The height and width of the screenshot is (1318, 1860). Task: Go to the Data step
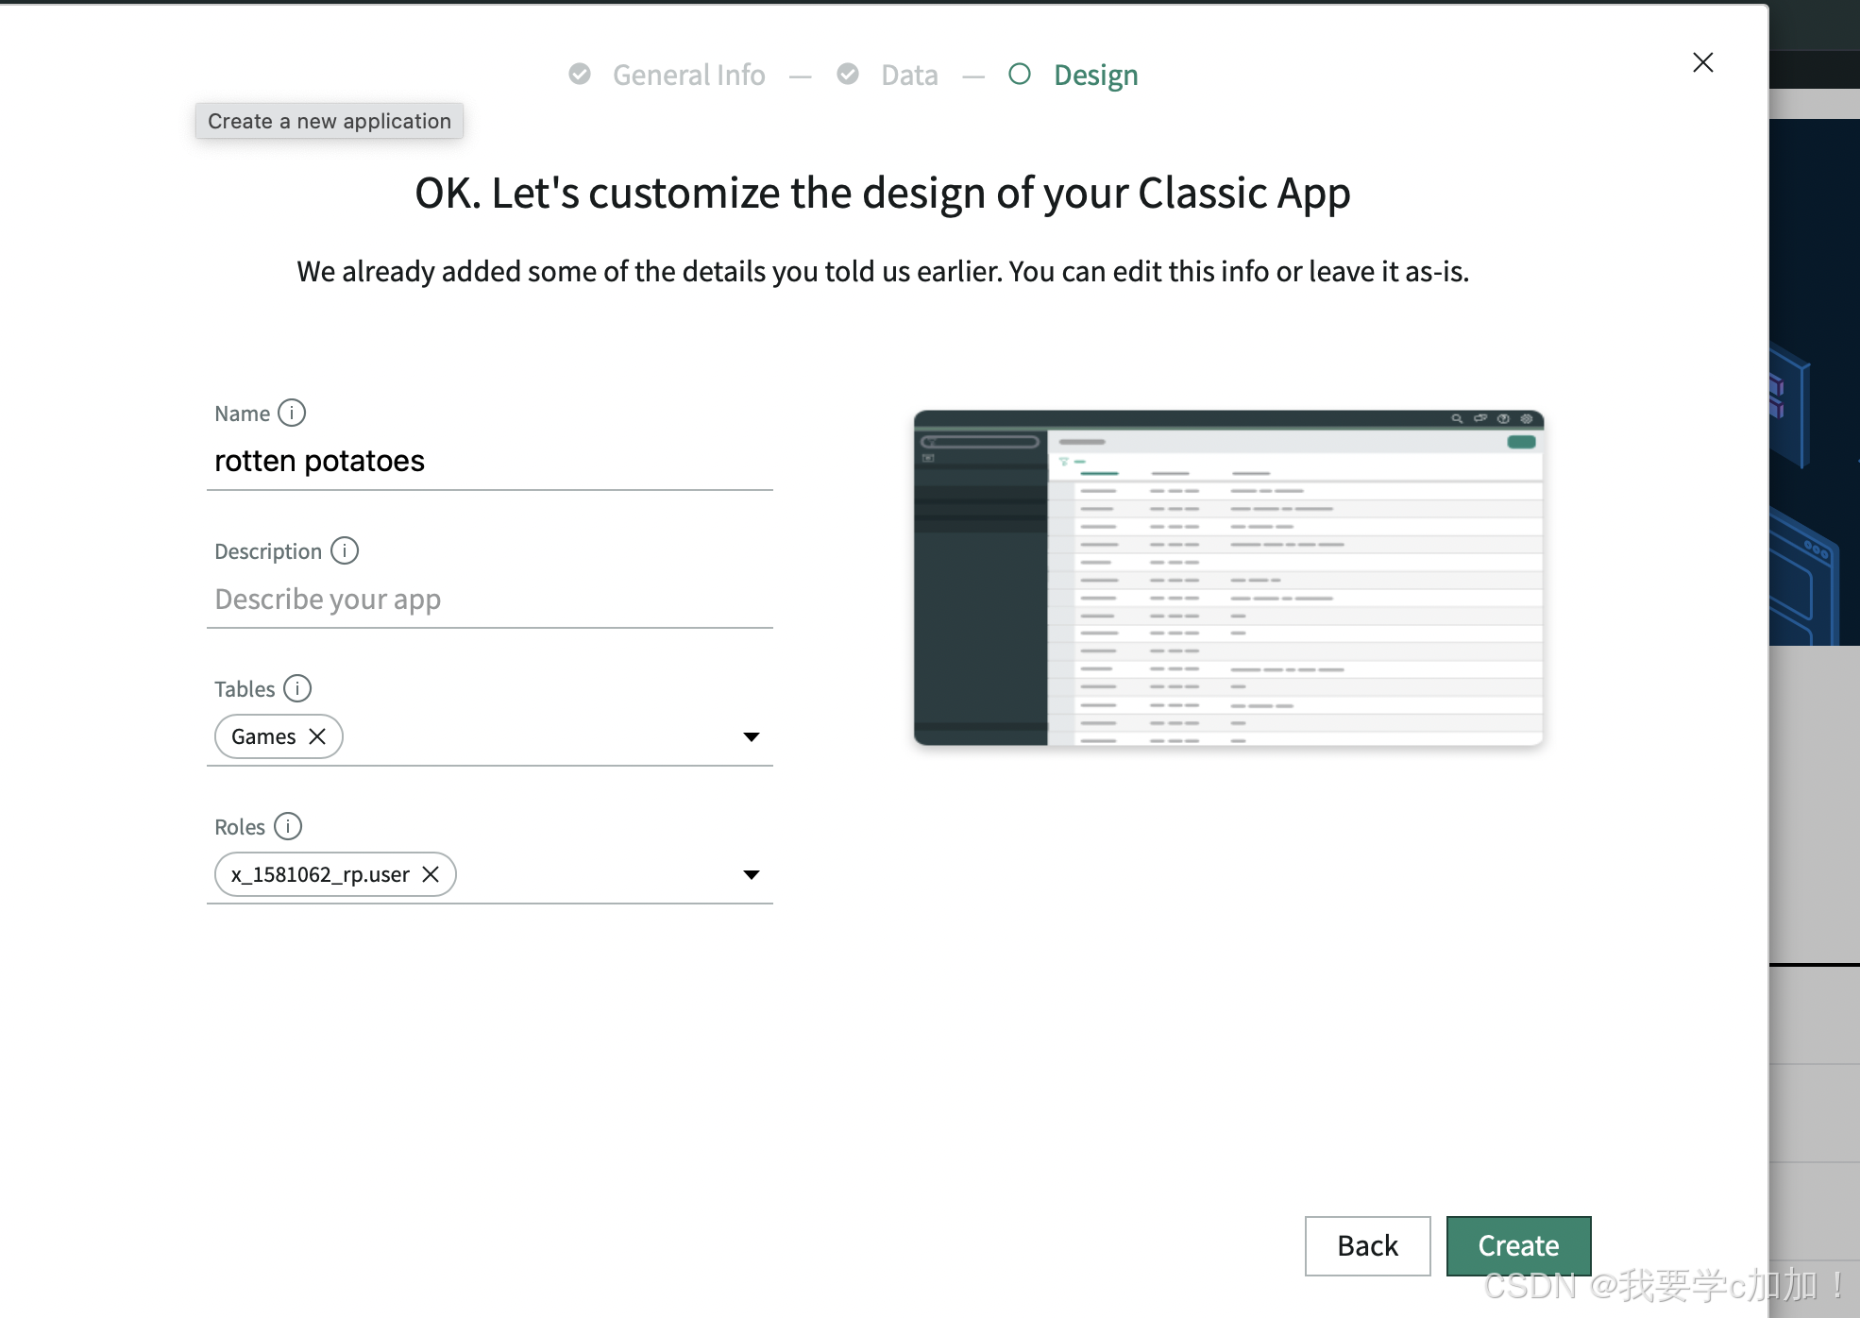point(909,75)
